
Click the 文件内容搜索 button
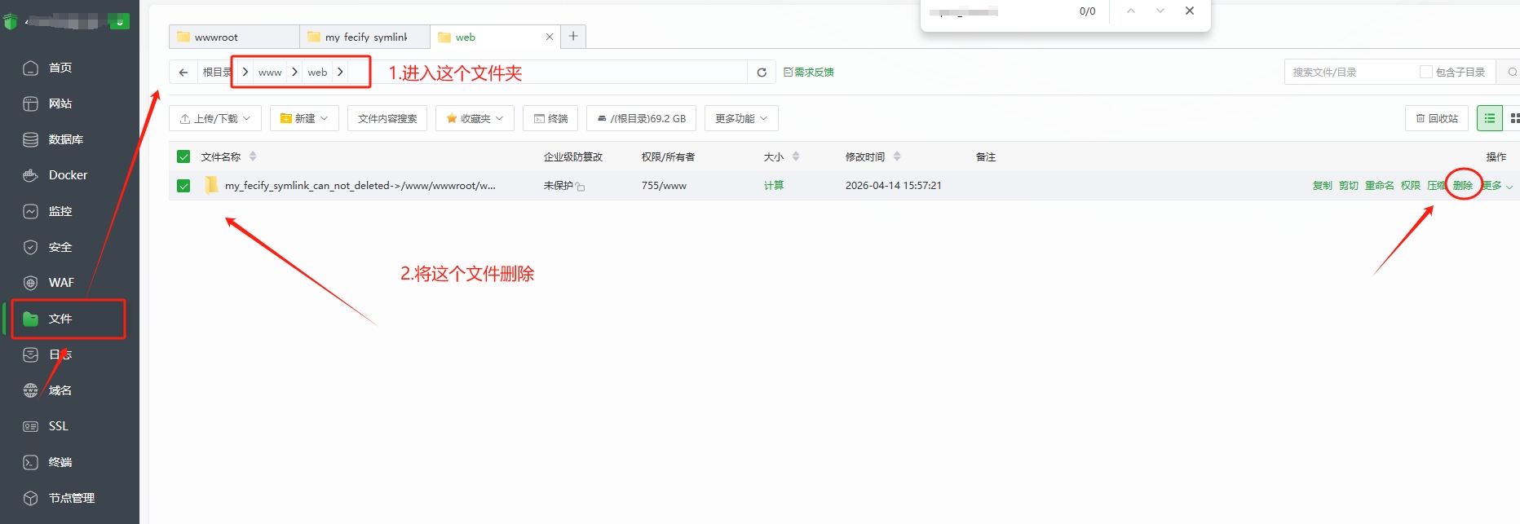[x=387, y=118]
